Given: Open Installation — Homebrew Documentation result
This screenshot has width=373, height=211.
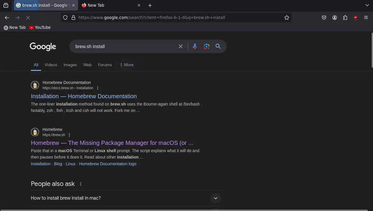Looking at the screenshot, I should tap(84, 96).
